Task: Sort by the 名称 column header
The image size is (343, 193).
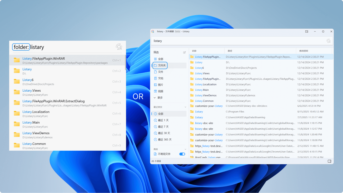Action: click(x=207, y=51)
